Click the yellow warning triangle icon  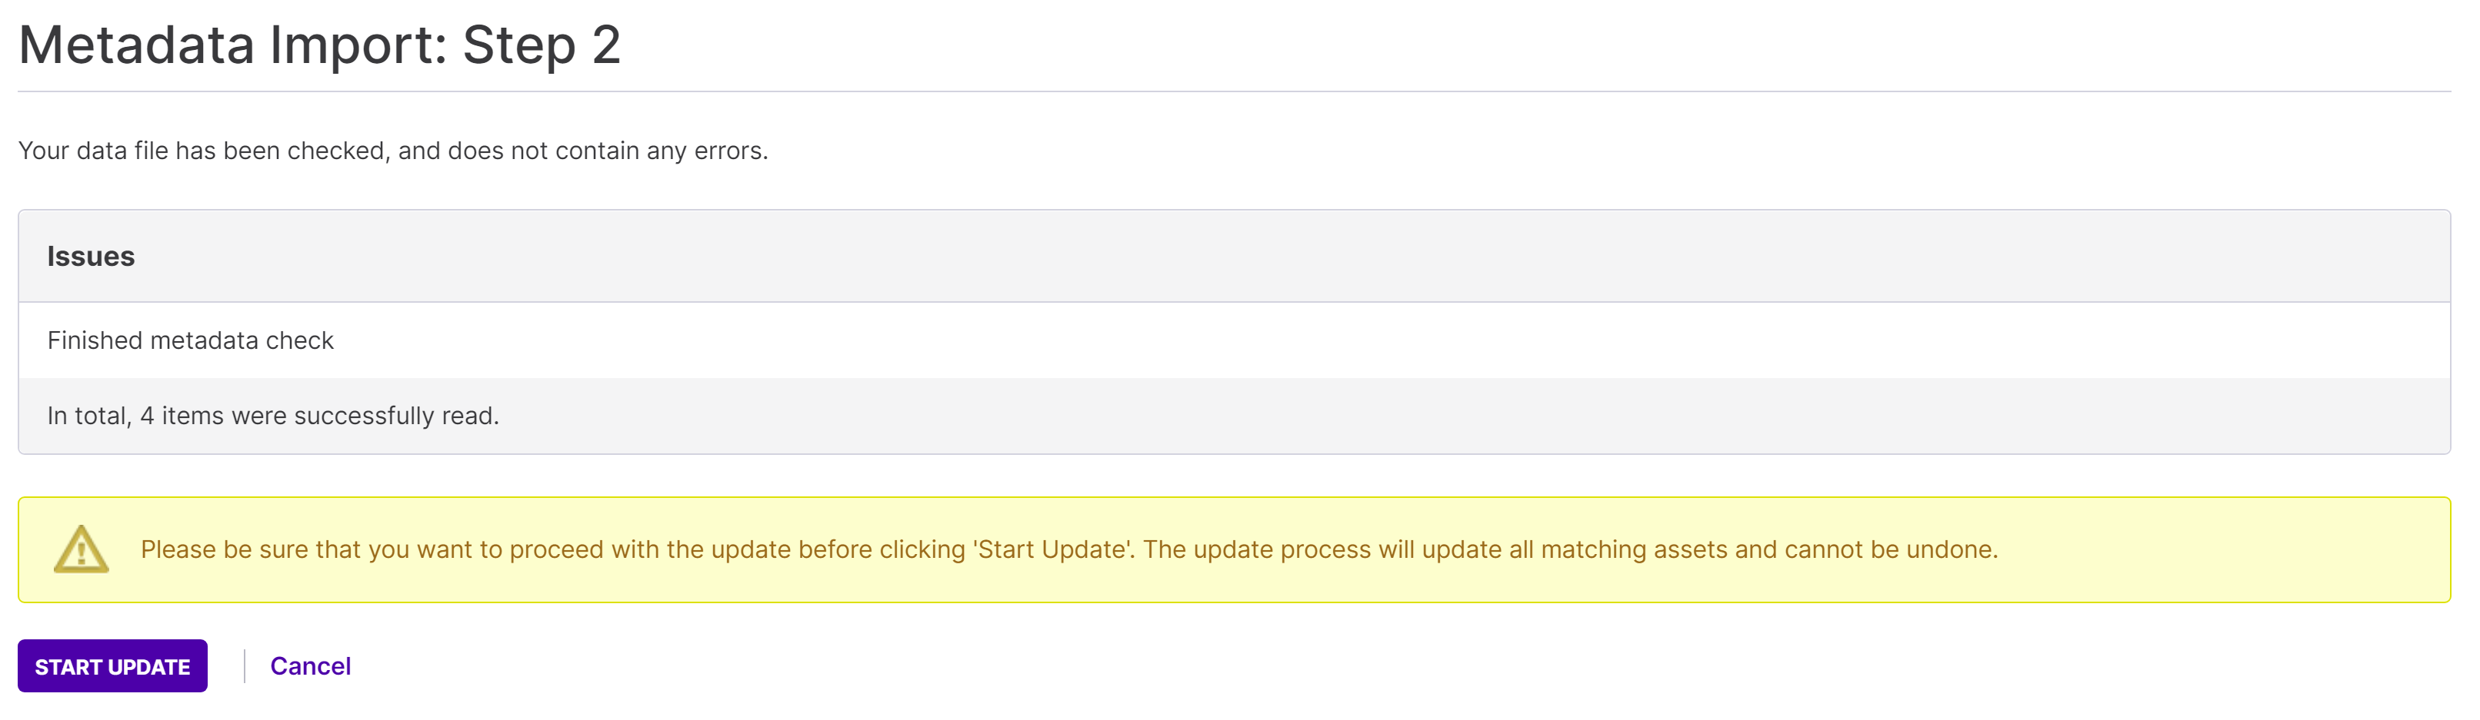coord(81,549)
